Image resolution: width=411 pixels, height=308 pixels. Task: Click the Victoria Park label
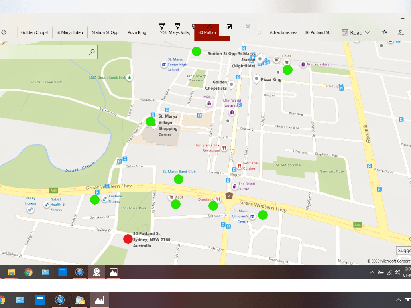(135, 208)
